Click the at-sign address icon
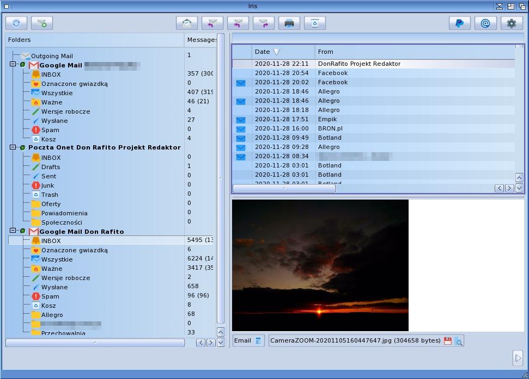The width and height of the screenshot is (529, 379). tap(485, 23)
